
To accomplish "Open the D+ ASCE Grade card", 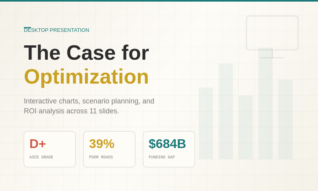I will click(x=50, y=149).
